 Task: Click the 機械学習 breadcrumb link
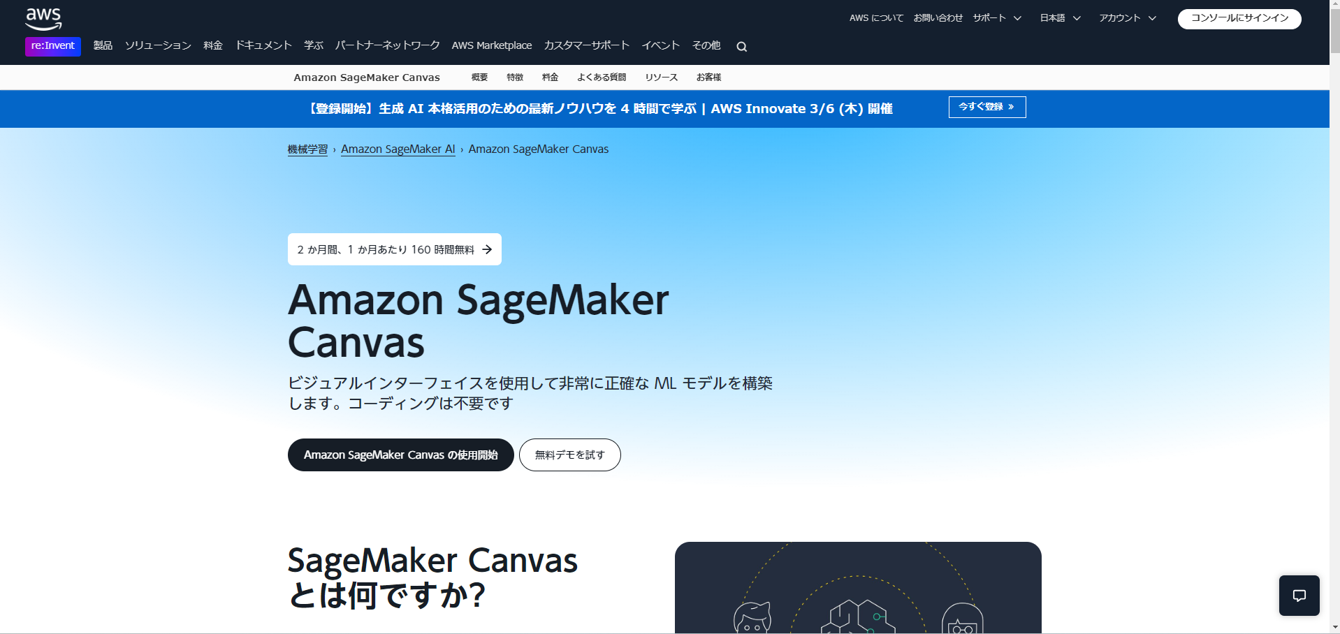tap(307, 149)
